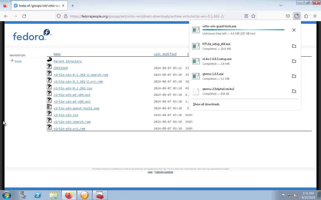Download virtio-win-gt-x86.msi
Viewport: 321px width, 200px height.
click(72, 101)
